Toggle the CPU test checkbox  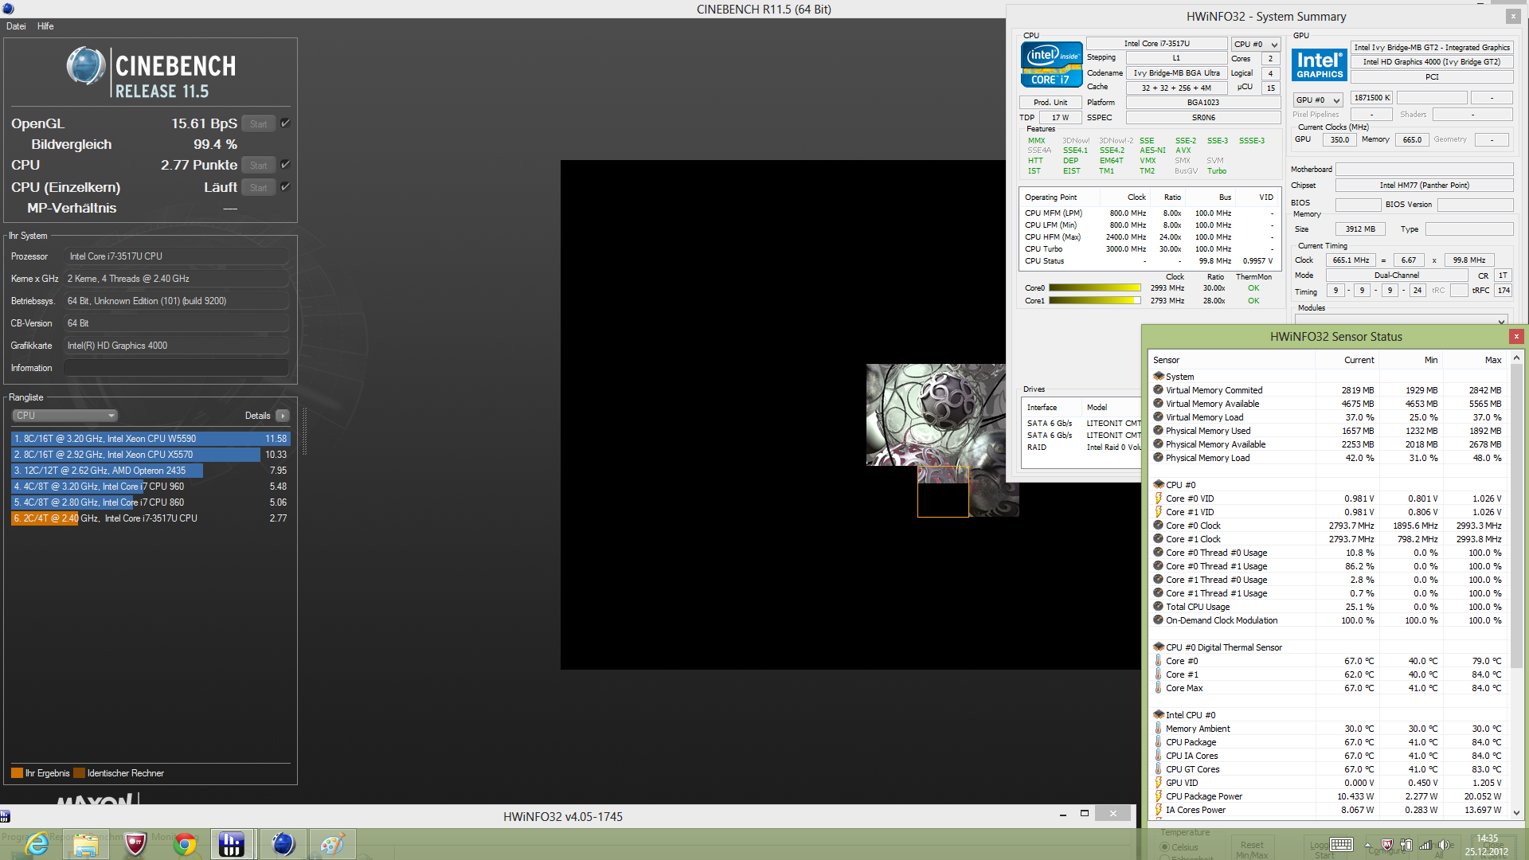(285, 165)
